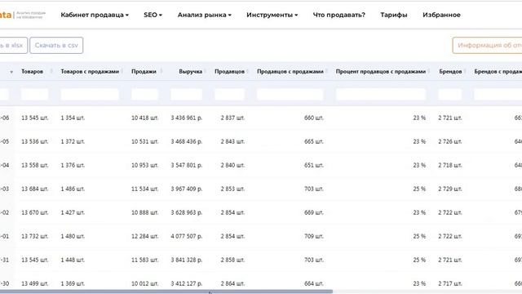Select revenue cell 3 436 961 р.
The height and width of the screenshot is (294, 522).
click(187, 118)
